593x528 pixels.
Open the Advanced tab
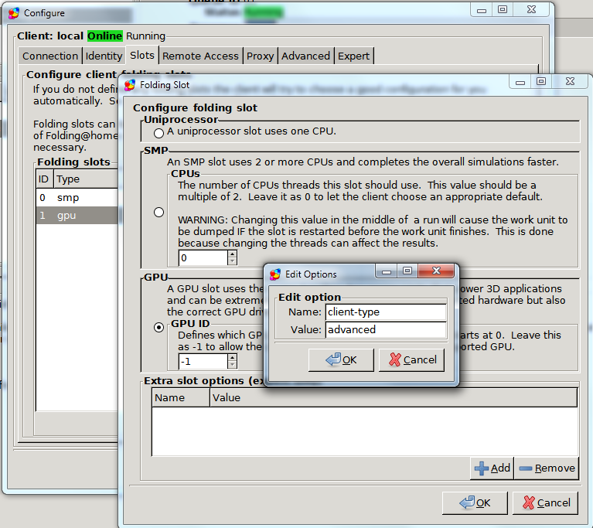click(305, 56)
